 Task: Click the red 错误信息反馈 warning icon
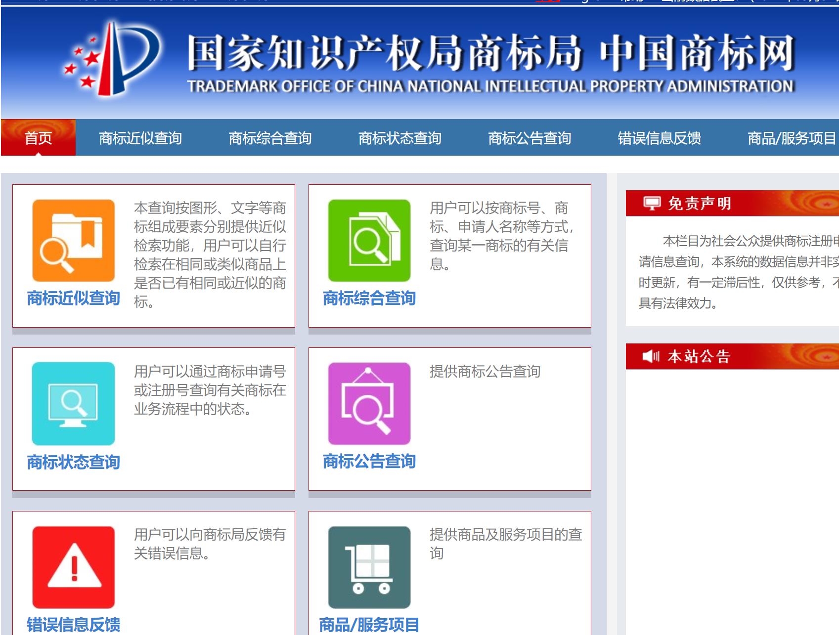tap(73, 567)
